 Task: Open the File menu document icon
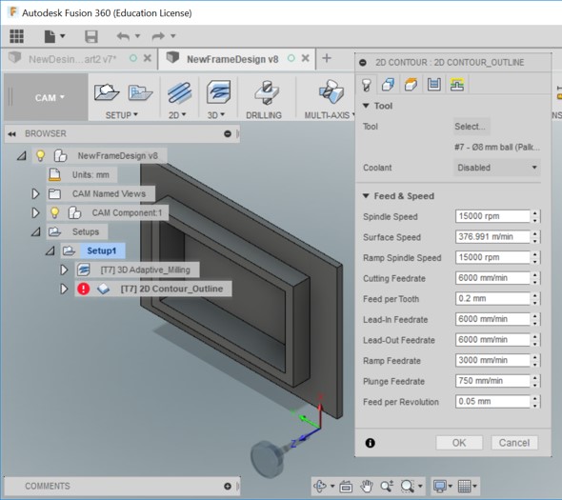pyautogui.click(x=50, y=36)
